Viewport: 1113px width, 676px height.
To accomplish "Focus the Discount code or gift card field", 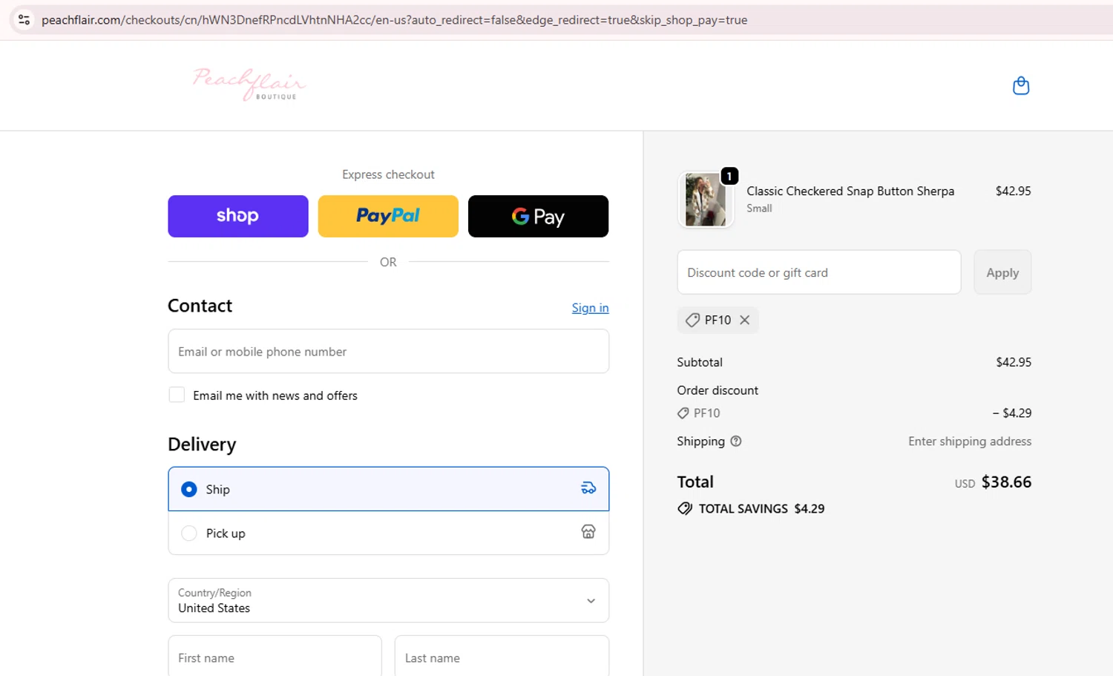I will coord(819,272).
